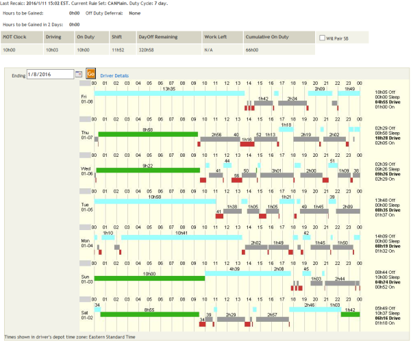Click the 1h42 green bar on Saturday

[x=350, y=314]
